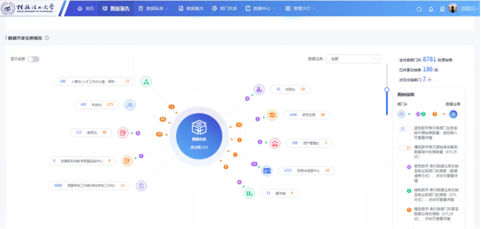481x229 pixels.
Task: Open notifications with the bell icon
Action: point(431,9)
